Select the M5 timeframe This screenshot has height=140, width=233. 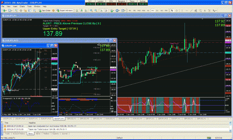tap(134, 10)
